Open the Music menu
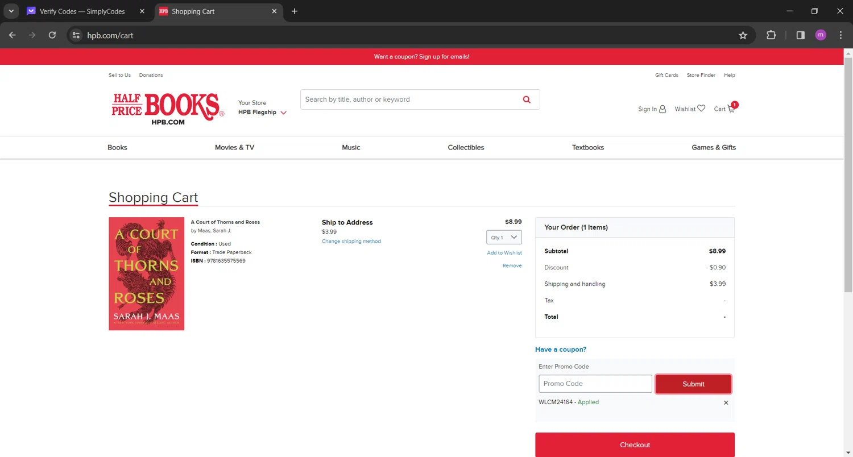Screen dimensions: 853x457 coord(351,147)
